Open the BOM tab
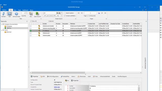Image resolution: width=162 pixels, height=91 pixels. coord(43,76)
